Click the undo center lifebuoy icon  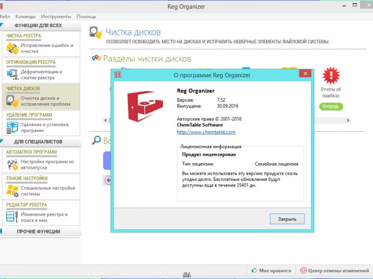303,271
